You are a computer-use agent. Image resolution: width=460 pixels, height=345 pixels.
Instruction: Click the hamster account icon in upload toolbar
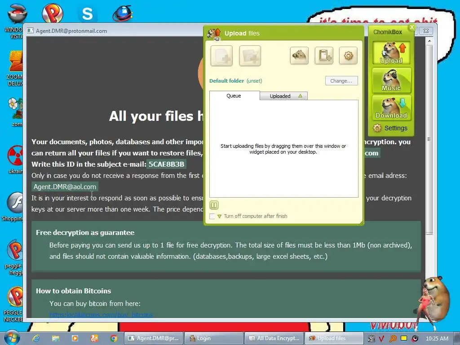coord(299,55)
